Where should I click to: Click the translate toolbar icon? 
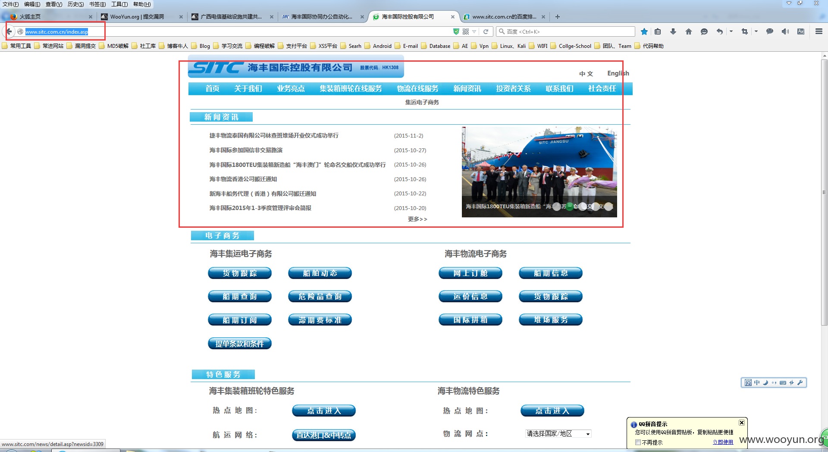[801, 31]
